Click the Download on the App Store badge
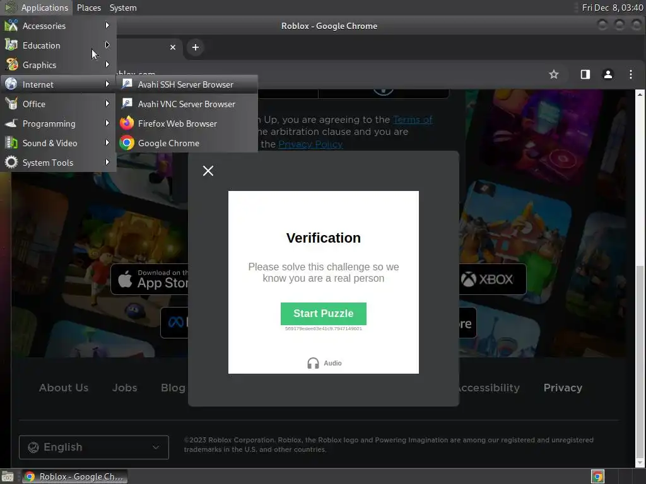The width and height of the screenshot is (646, 484). pos(150,279)
